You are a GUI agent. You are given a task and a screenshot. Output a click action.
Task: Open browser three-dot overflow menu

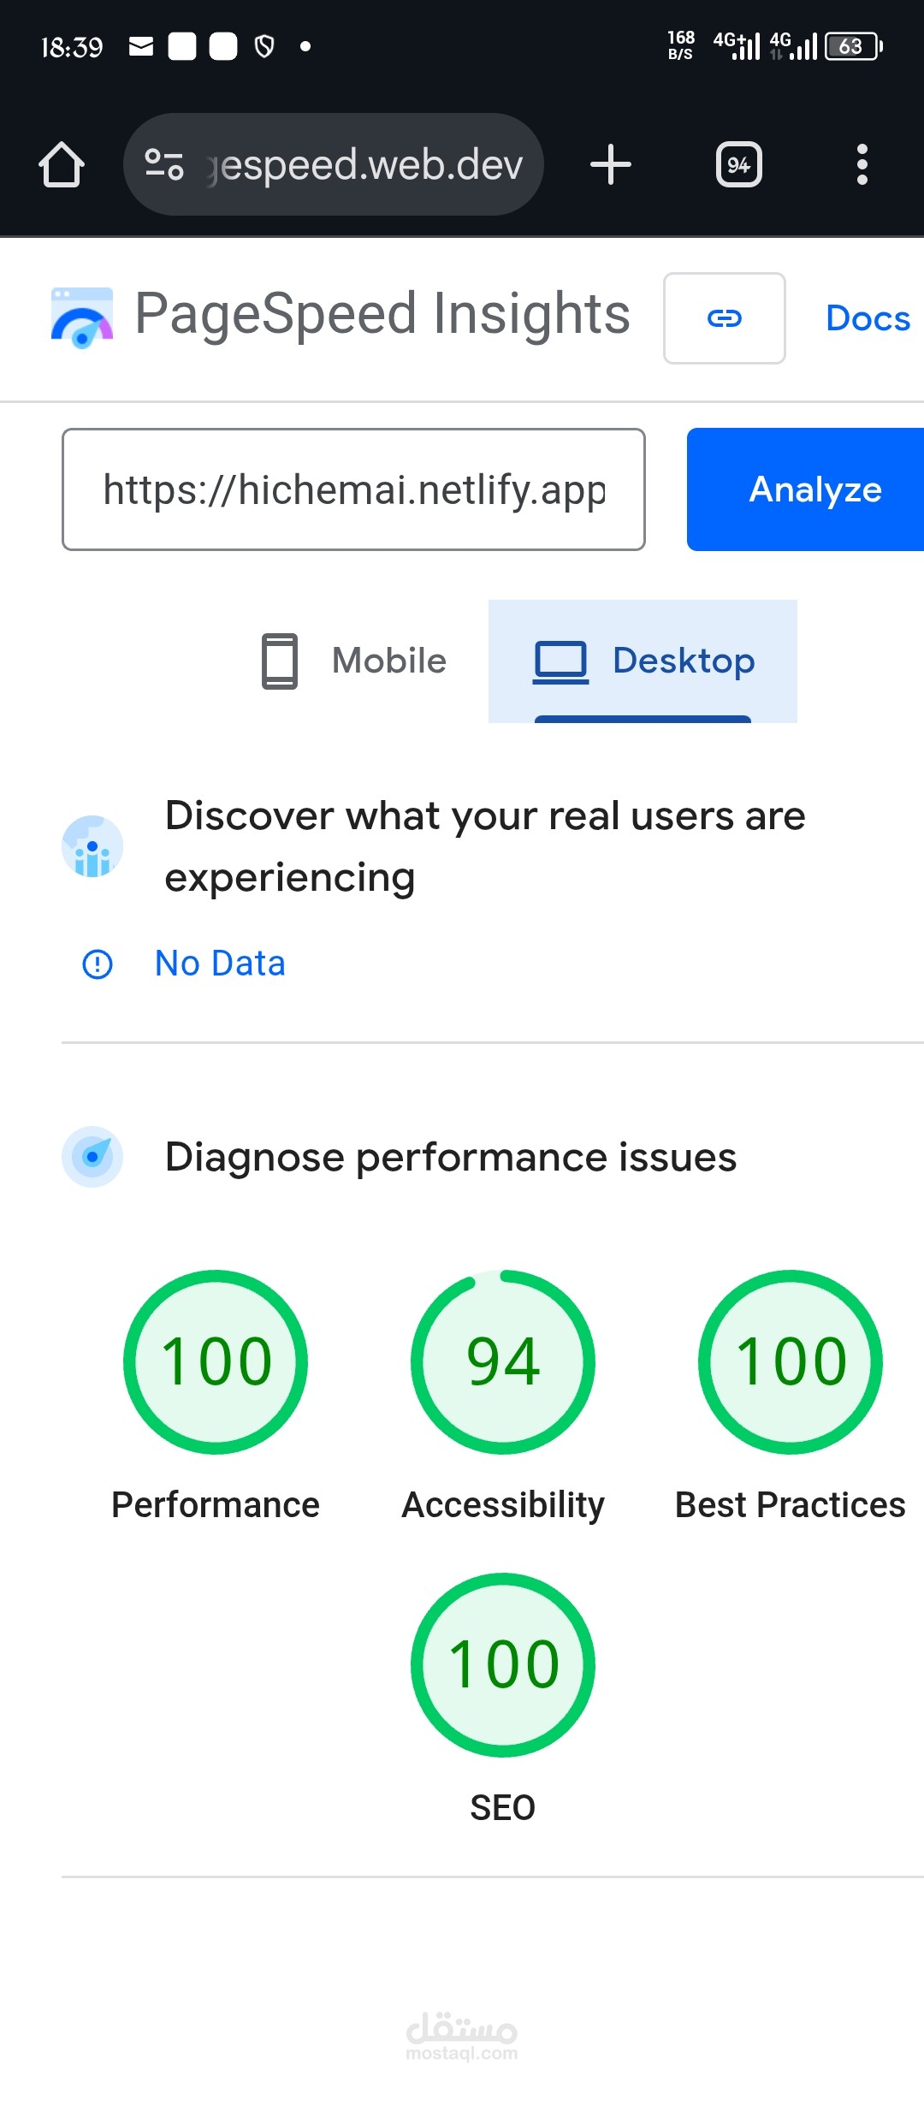(862, 164)
